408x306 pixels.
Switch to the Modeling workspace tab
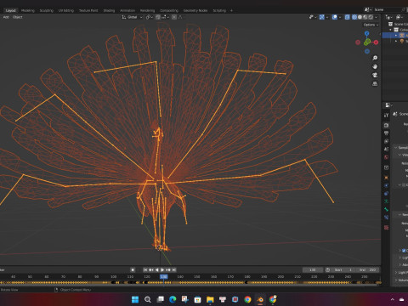pyautogui.click(x=28, y=10)
